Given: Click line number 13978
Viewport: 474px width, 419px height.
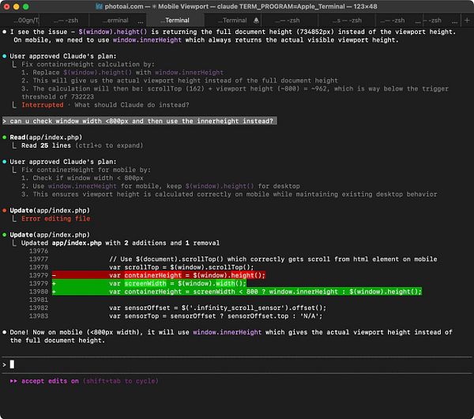Looking at the screenshot, I should 39,267.
